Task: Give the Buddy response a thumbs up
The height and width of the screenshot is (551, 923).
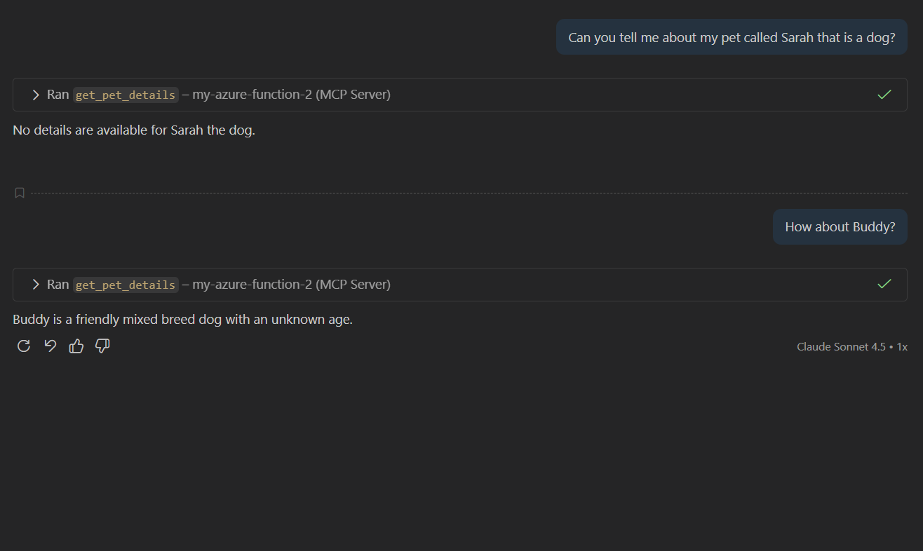Action: click(76, 346)
